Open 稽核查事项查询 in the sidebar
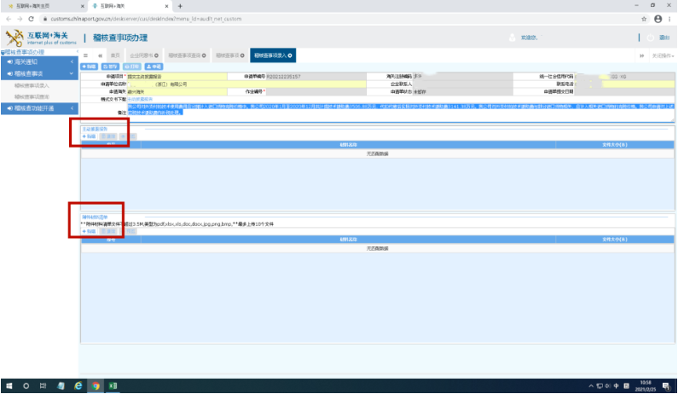The image size is (678, 394). tap(32, 97)
